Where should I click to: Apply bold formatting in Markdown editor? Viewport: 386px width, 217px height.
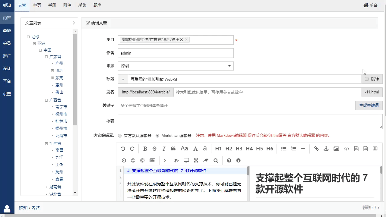[x=145, y=149]
